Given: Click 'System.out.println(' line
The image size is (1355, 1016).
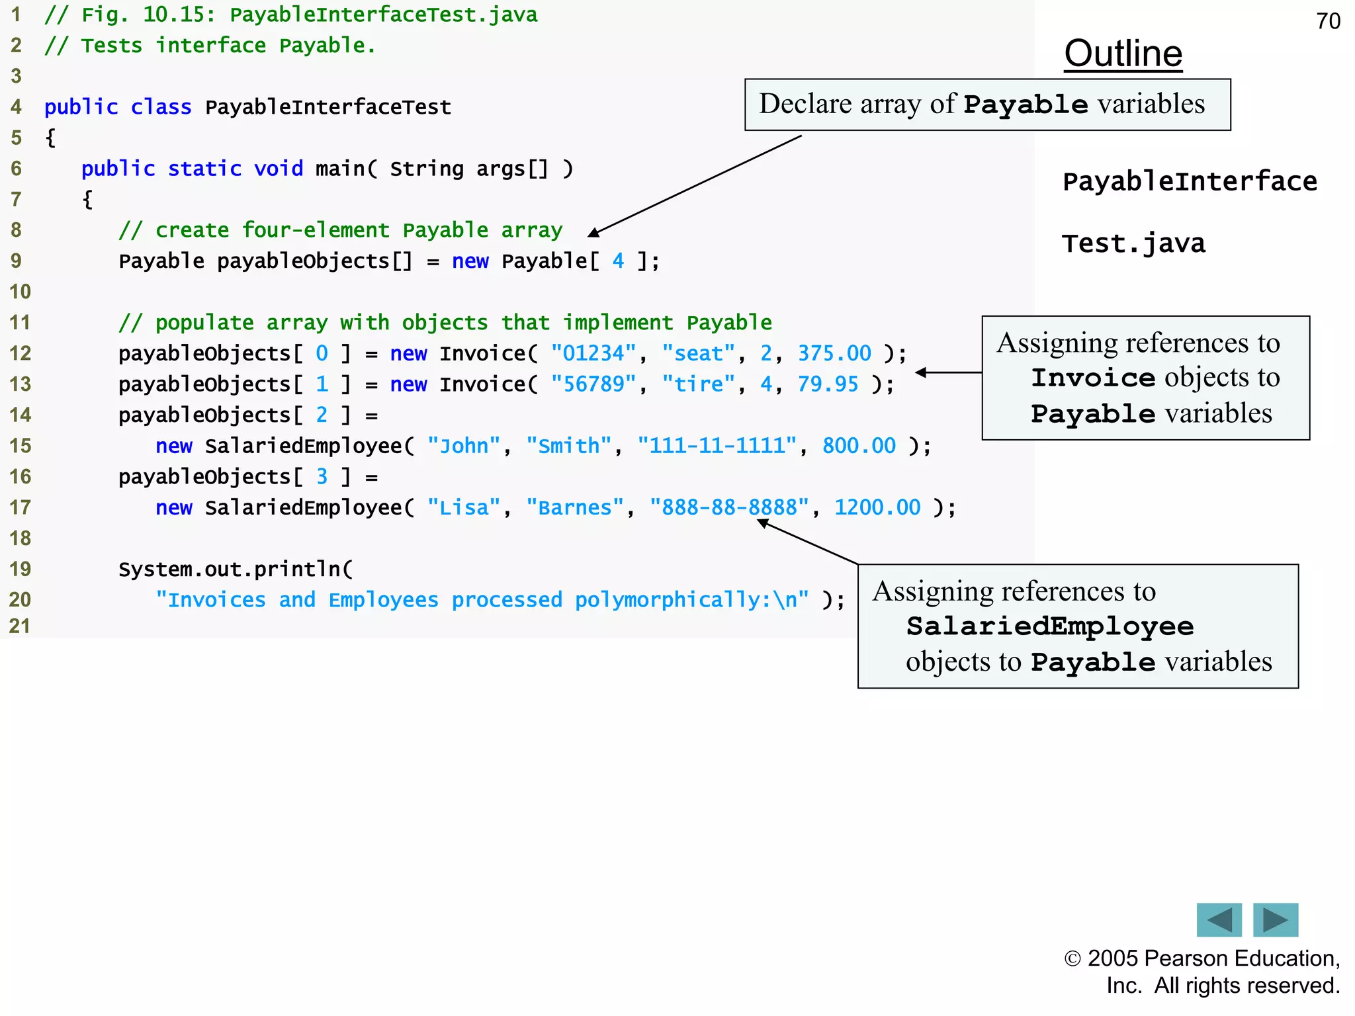Looking at the screenshot, I should click(236, 570).
